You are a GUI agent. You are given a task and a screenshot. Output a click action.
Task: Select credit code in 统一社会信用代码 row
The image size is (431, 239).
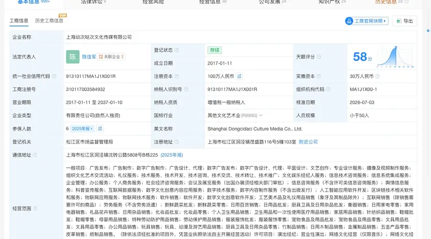(x=91, y=76)
